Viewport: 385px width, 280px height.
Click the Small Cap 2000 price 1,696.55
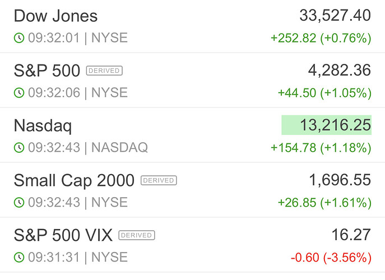pyautogui.click(x=340, y=180)
